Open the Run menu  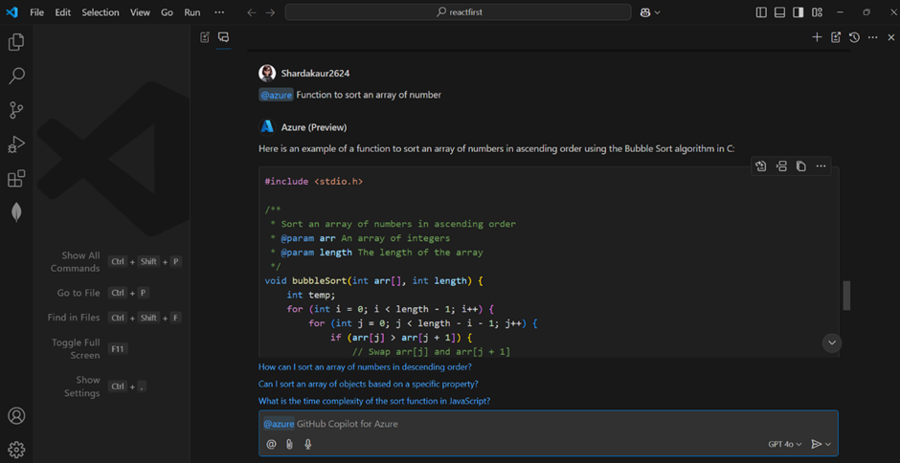[x=192, y=12]
